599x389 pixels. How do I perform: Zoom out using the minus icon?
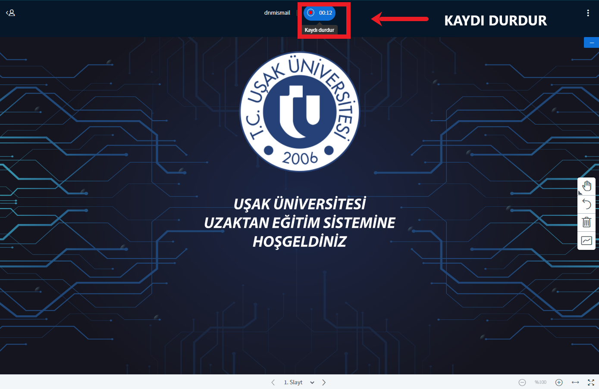pos(522,382)
